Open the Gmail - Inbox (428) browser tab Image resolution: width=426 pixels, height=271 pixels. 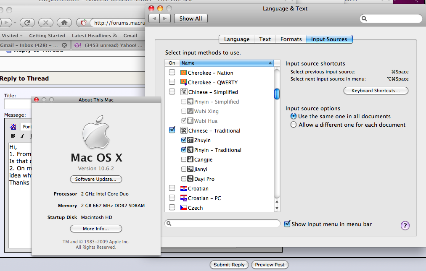click(29, 45)
